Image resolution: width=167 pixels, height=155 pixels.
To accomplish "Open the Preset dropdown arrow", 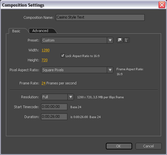I will tap(110, 40).
